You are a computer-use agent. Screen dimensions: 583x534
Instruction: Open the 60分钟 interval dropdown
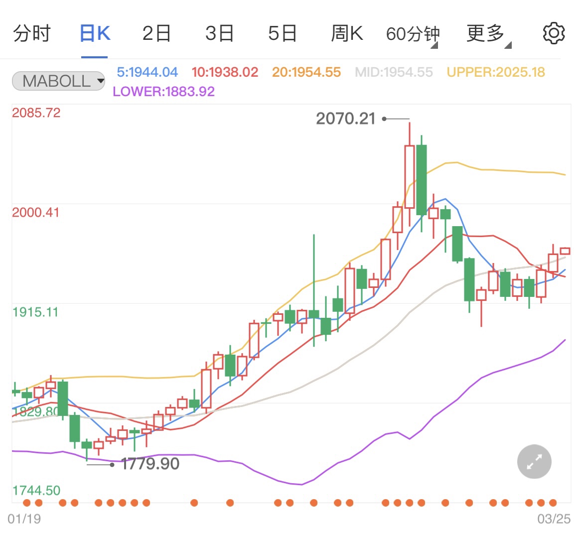413,34
